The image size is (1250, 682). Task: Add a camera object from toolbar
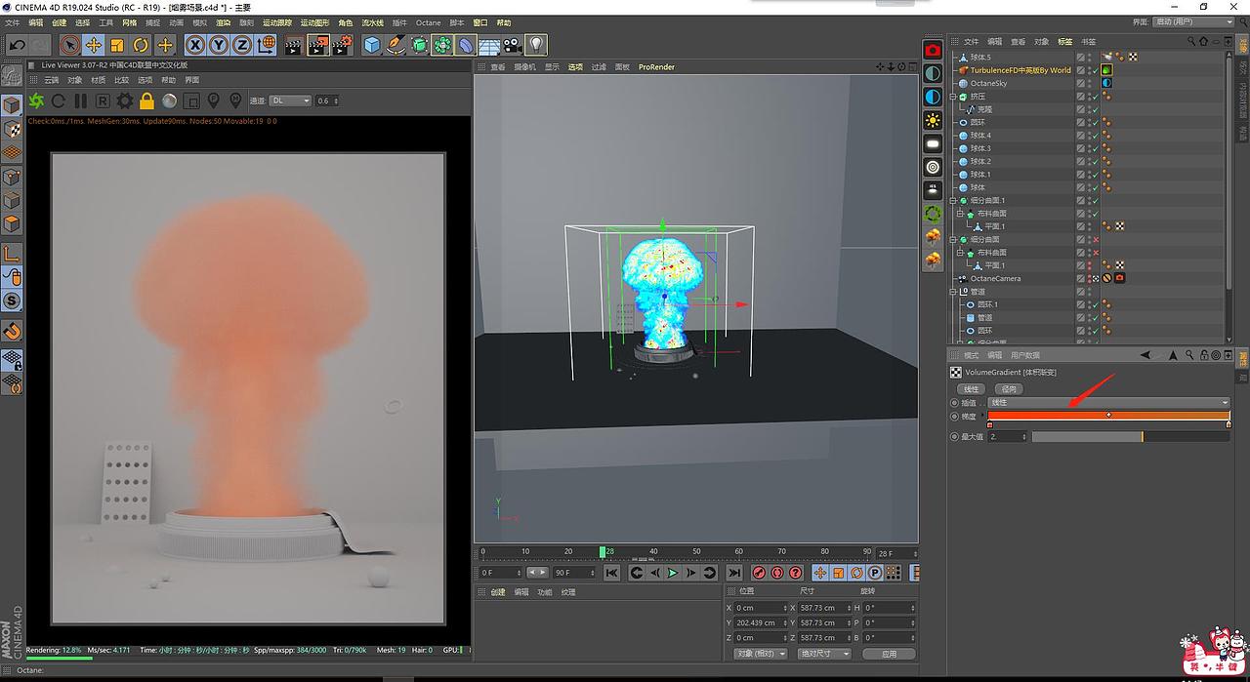[513, 45]
